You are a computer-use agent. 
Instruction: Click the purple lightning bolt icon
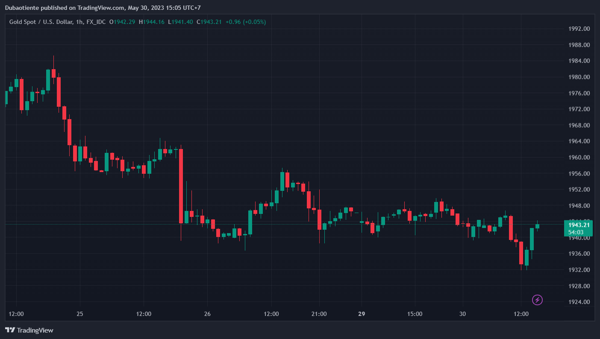(538, 300)
